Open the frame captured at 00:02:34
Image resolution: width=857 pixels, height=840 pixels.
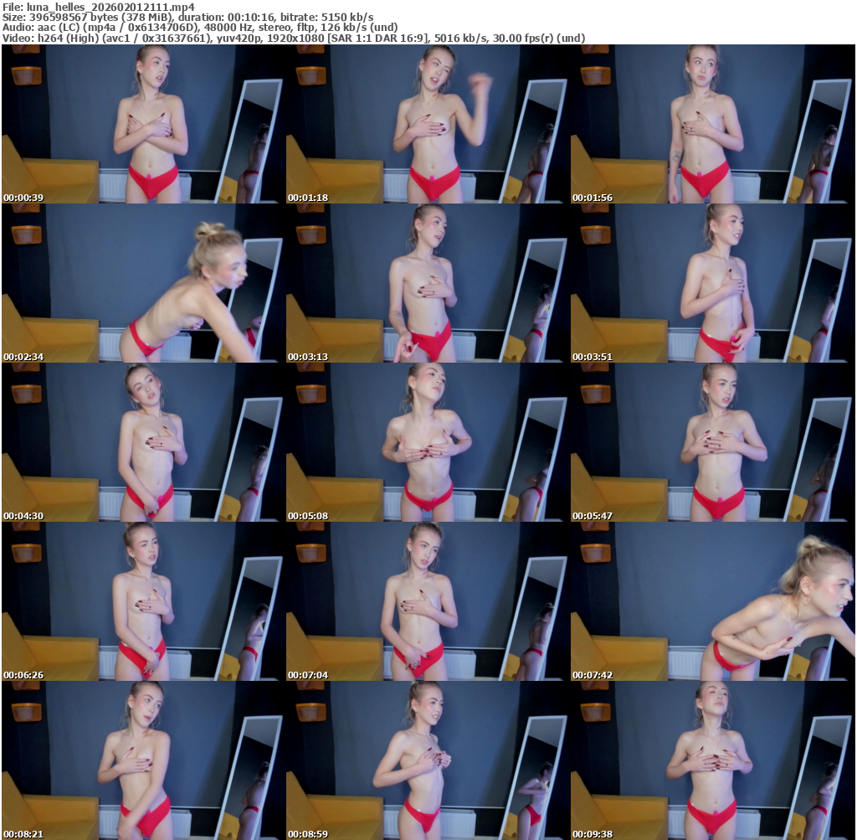click(x=142, y=283)
